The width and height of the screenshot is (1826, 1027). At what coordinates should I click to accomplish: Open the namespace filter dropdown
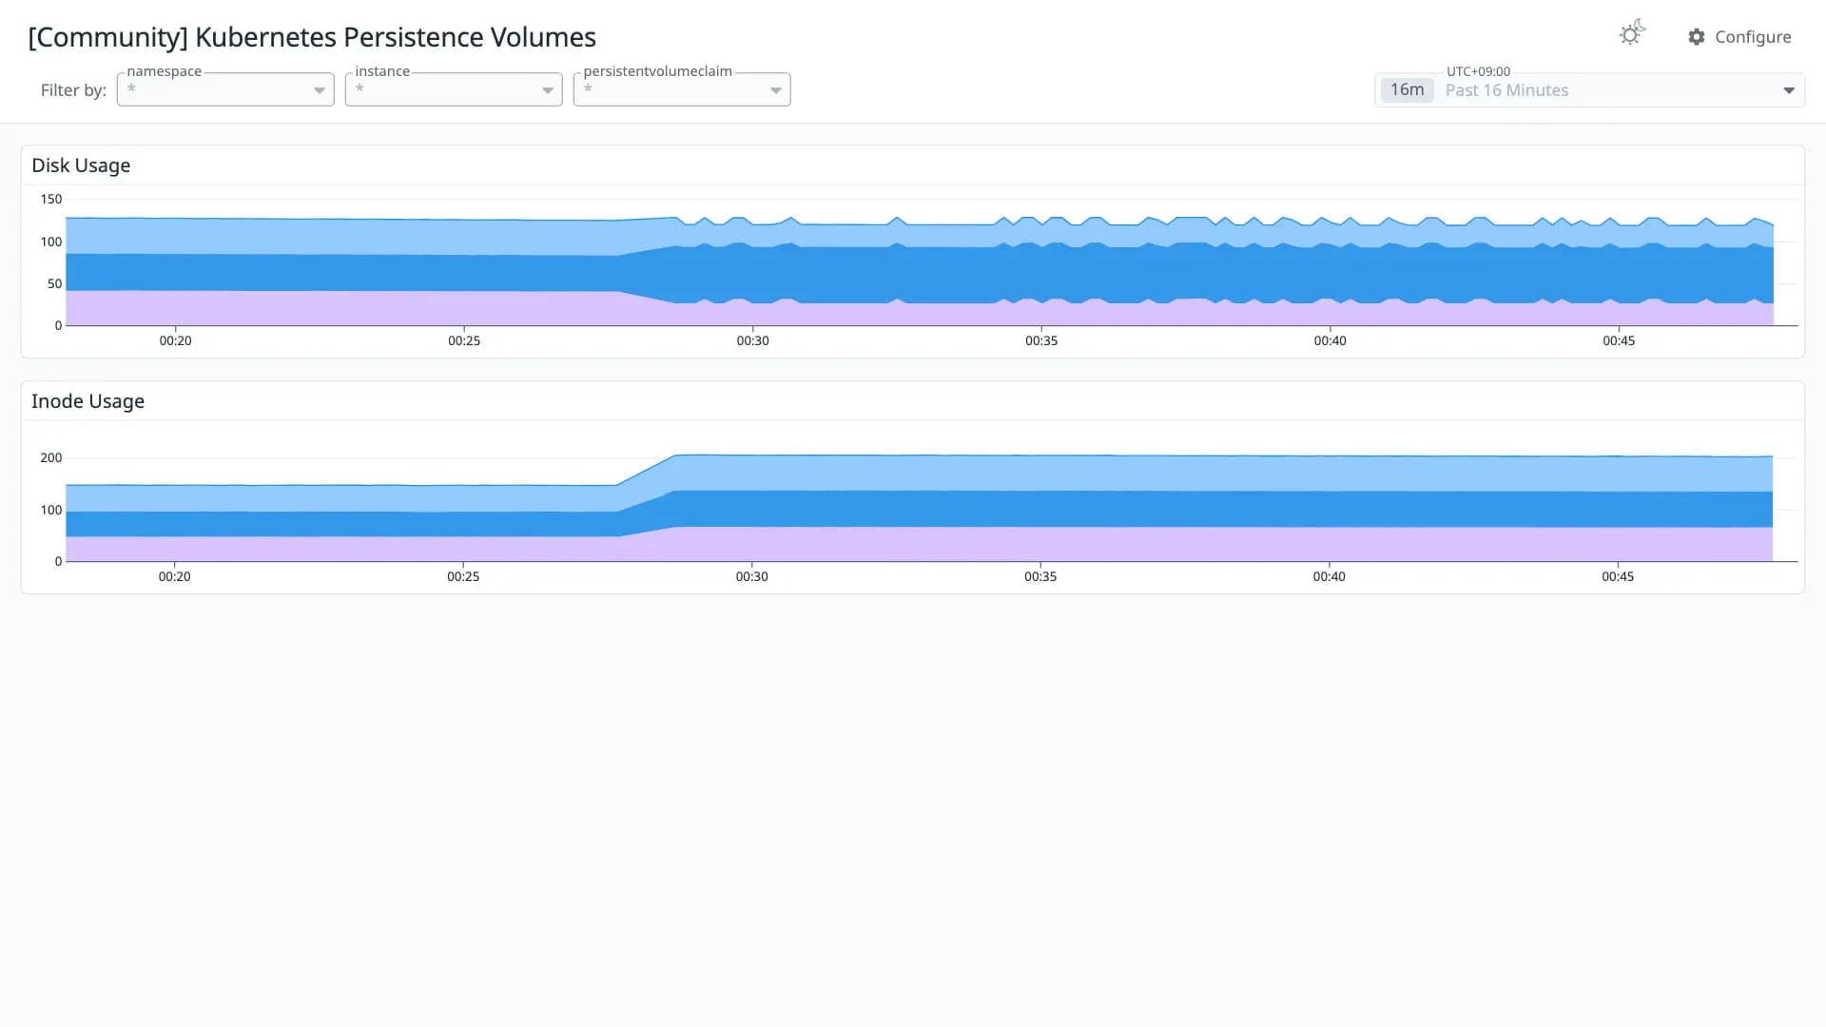click(225, 89)
